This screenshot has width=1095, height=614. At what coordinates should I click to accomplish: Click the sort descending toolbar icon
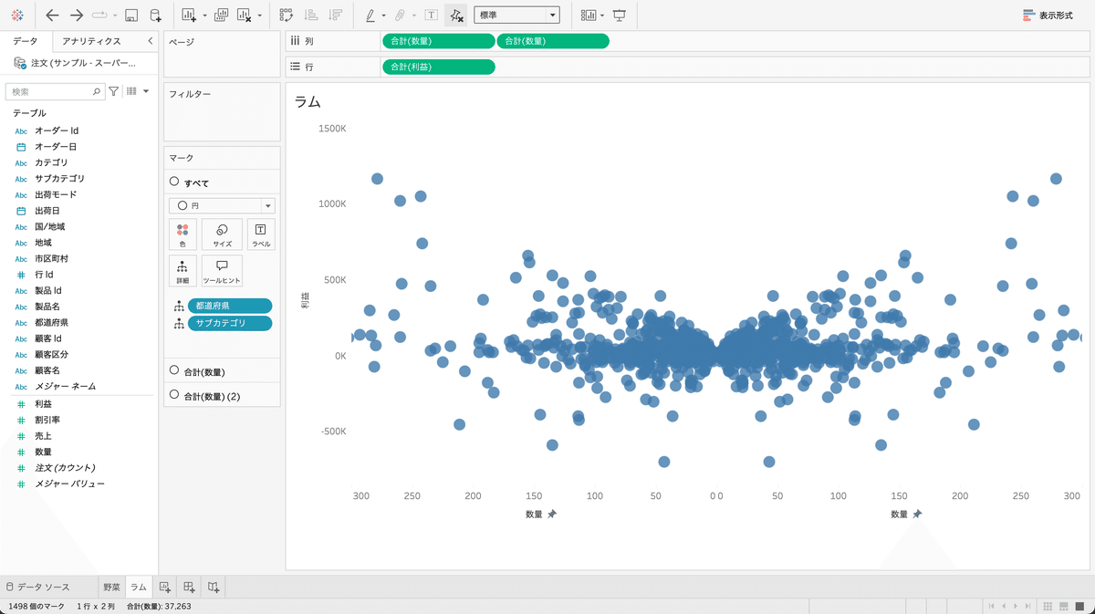335,16
